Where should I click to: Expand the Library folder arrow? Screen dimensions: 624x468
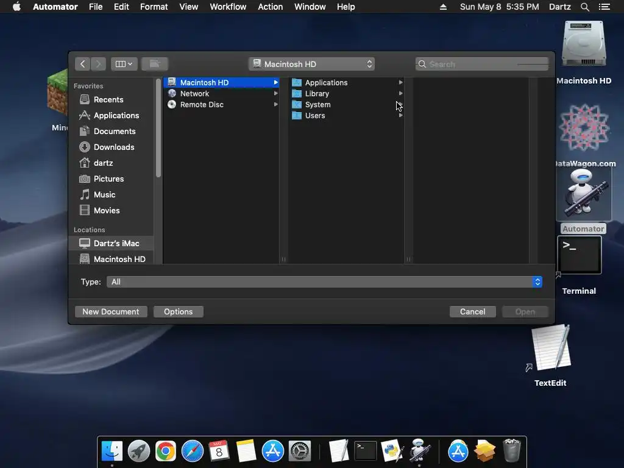[400, 93]
